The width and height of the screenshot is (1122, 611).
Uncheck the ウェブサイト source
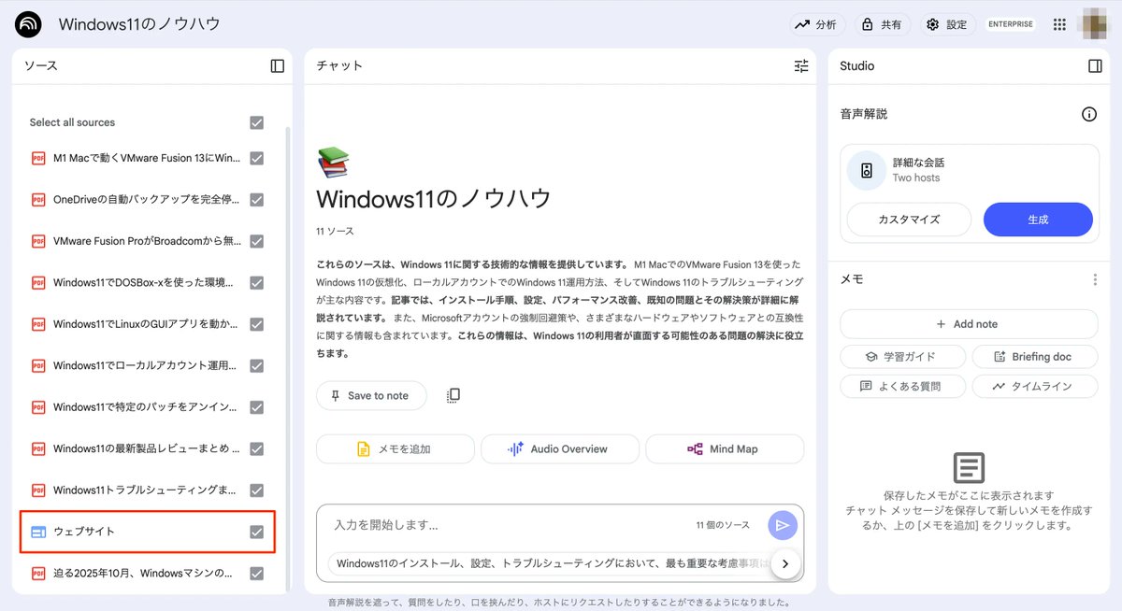[255, 531]
